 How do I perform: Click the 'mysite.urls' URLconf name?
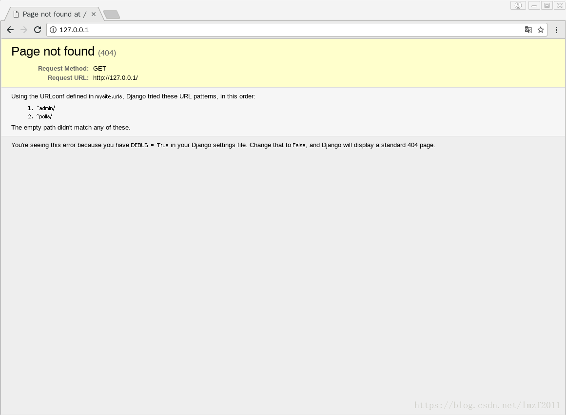109,96
